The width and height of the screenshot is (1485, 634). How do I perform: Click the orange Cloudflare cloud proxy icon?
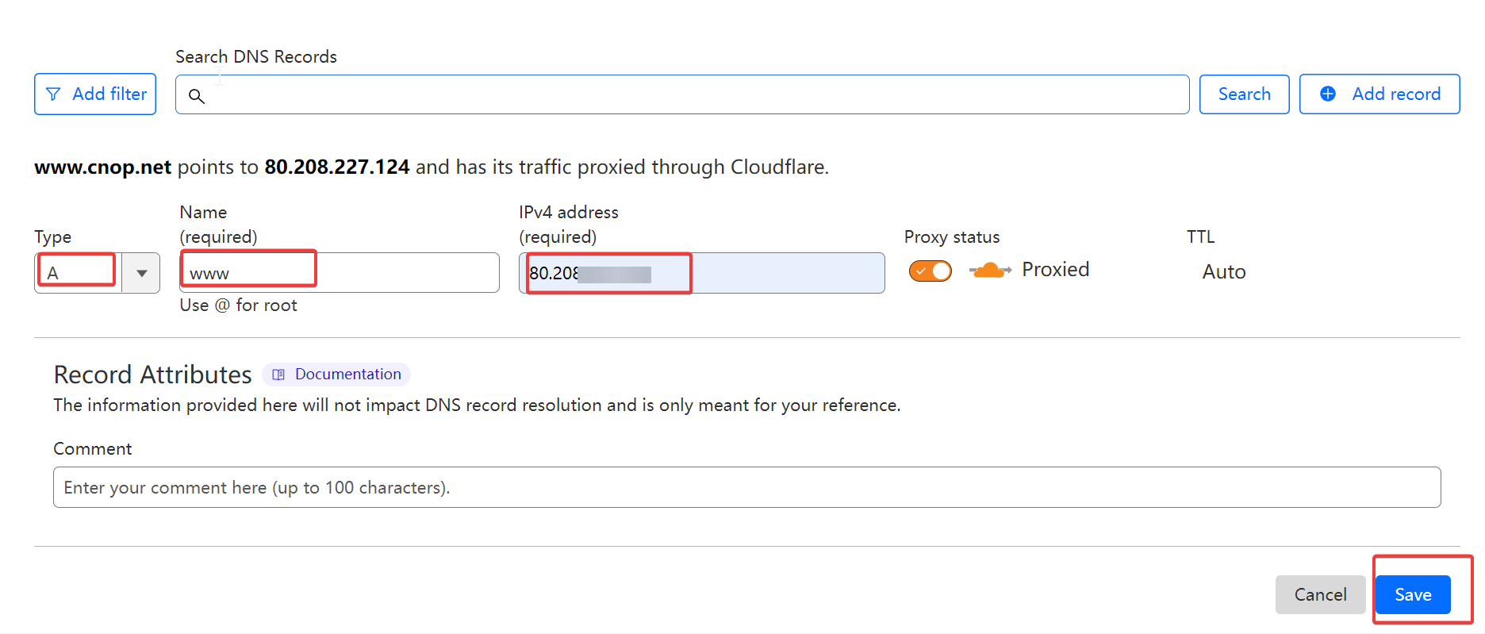pos(990,271)
